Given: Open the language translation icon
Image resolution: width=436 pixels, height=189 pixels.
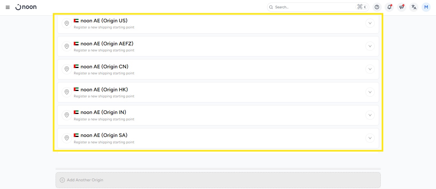Looking at the screenshot, I should (414, 7).
